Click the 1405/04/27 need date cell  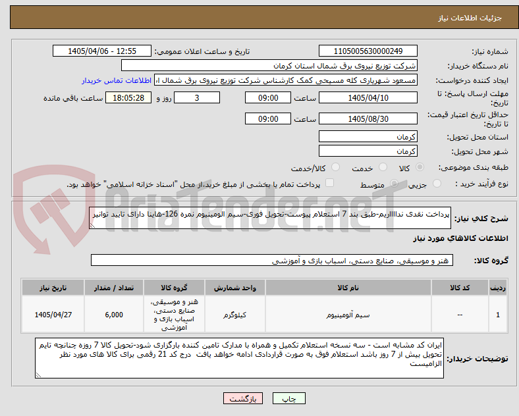53,315
